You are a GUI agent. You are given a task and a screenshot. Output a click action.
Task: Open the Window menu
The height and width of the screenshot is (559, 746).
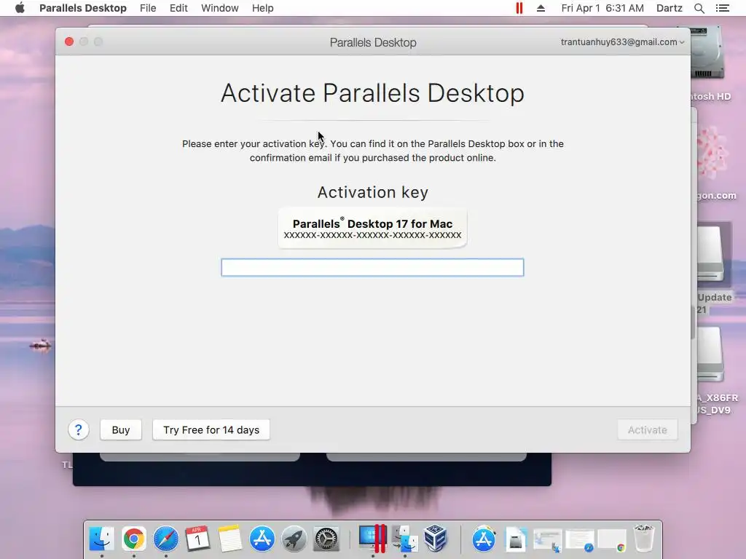click(x=220, y=8)
